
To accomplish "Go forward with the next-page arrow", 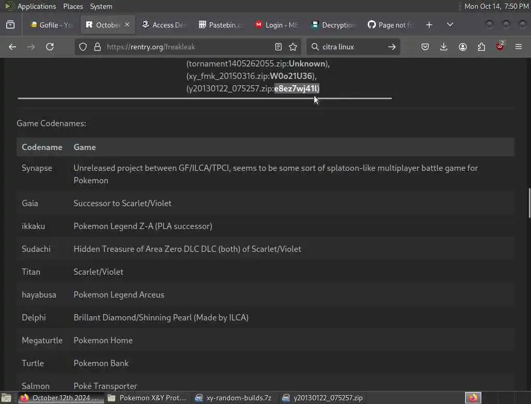I will click(x=31, y=47).
